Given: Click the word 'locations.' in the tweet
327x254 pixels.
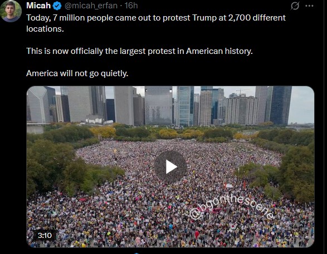Looking at the screenshot, I should [x=45, y=29].
